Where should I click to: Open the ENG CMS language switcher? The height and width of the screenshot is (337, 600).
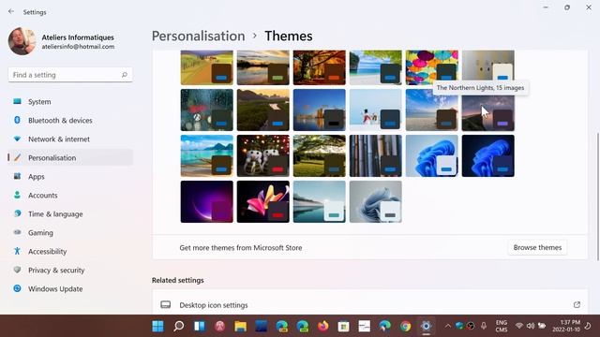pos(502,326)
